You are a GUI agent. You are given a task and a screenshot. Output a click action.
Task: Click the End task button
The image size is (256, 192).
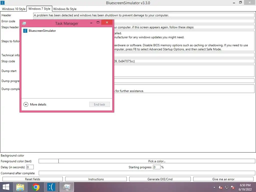coord(99,104)
